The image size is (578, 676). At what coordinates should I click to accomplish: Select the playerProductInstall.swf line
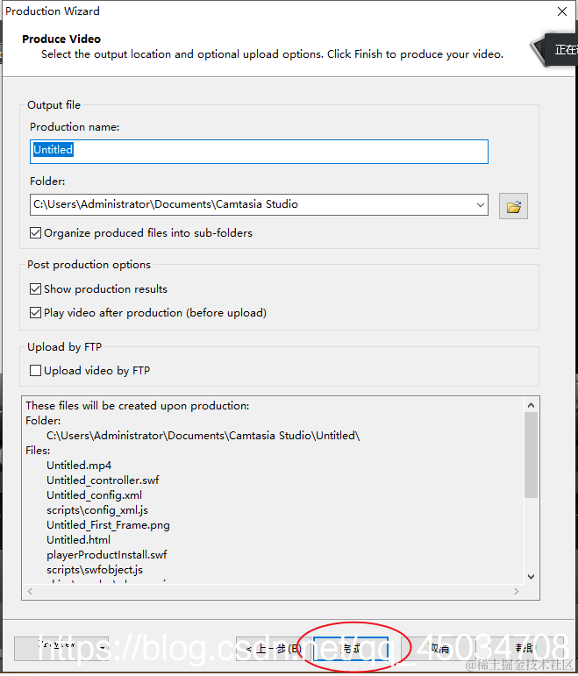[106, 555]
